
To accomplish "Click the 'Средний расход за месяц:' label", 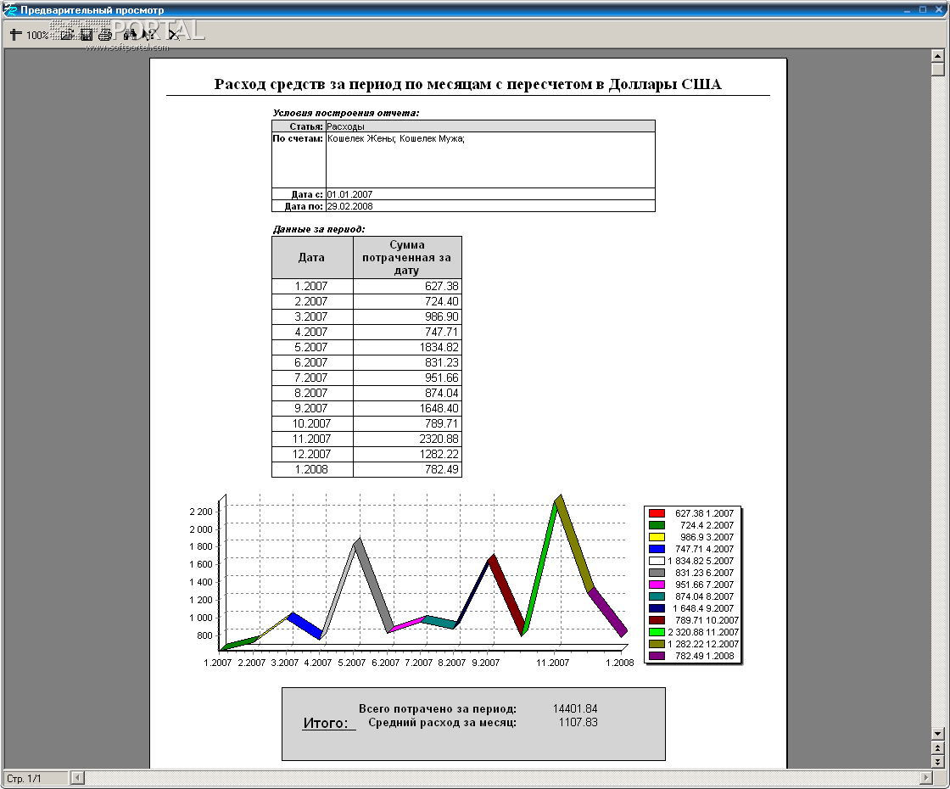I will pyautogui.click(x=442, y=722).
